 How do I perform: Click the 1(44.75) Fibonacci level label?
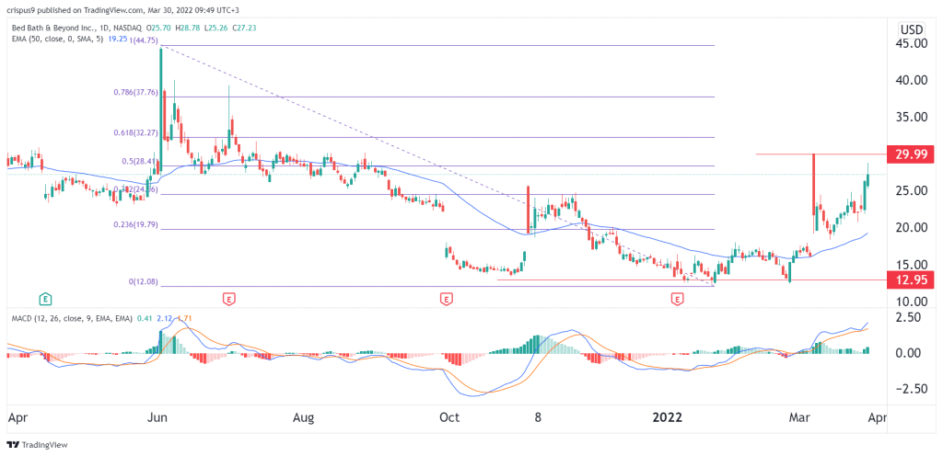(x=143, y=40)
